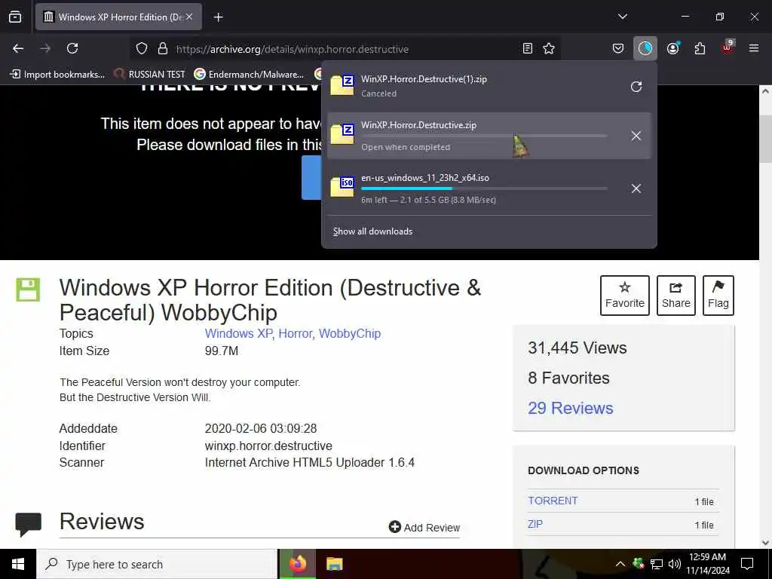Click the 31,445 Views text
The image size is (772, 579).
pos(577,348)
